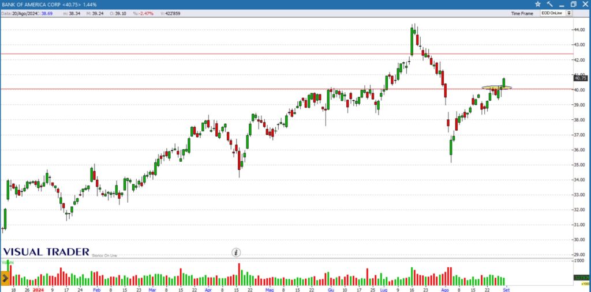Click the Storico On Line label
The image size is (591, 292).
click(104, 256)
